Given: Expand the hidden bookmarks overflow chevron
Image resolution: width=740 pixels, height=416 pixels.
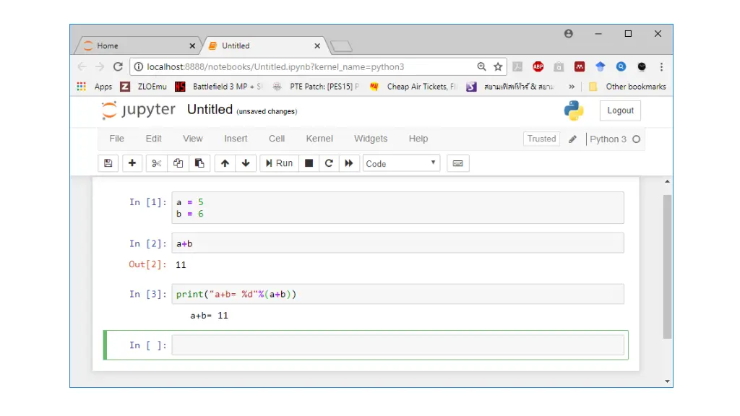Looking at the screenshot, I should tap(572, 87).
